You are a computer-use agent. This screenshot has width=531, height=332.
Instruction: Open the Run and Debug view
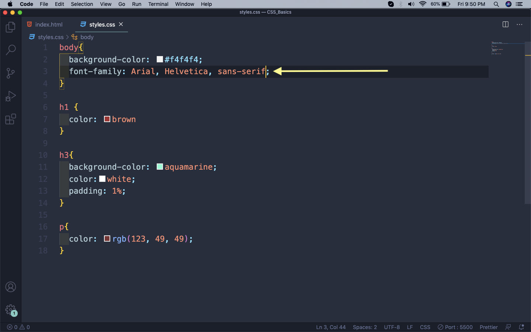click(x=11, y=96)
